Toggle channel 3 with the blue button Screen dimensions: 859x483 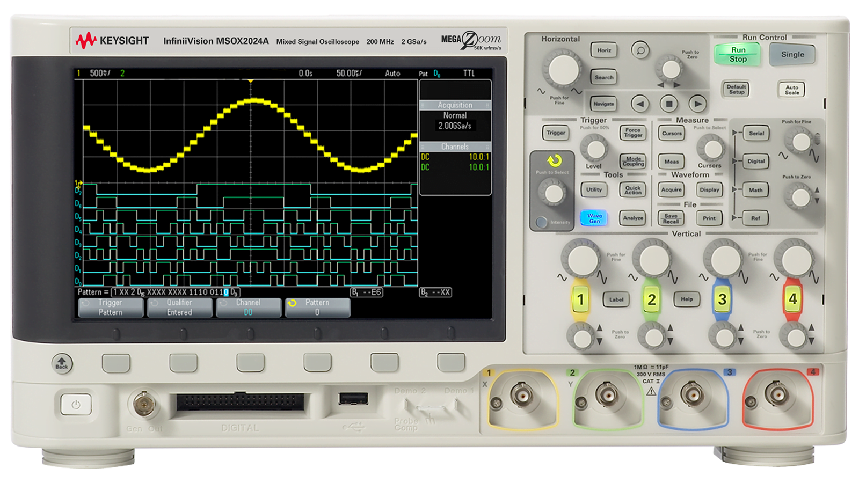[722, 299]
